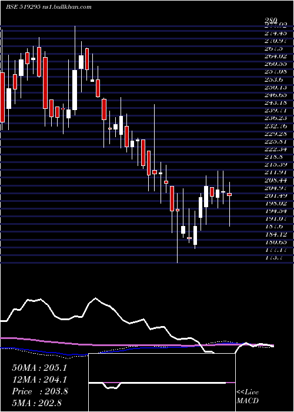Click the 191.07 price axis label

[276, 219]
